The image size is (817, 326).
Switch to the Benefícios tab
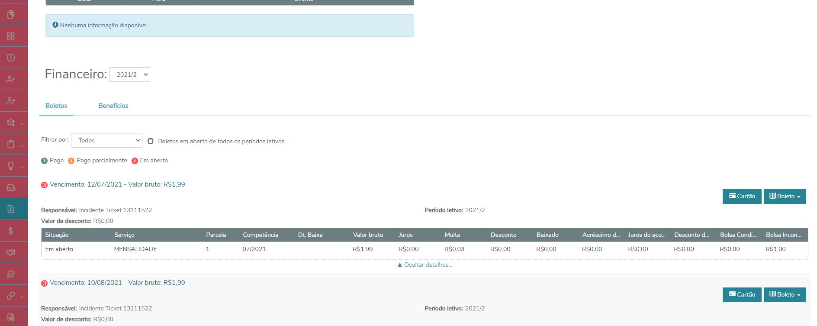point(113,106)
